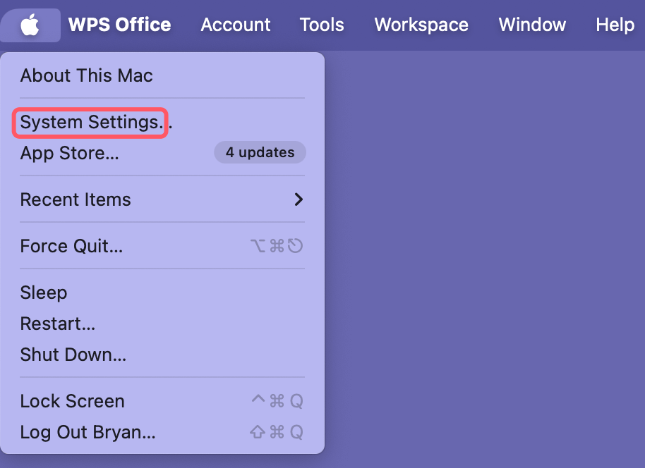This screenshot has width=645, height=468.
Task: Lock the screen
Action: [72, 401]
